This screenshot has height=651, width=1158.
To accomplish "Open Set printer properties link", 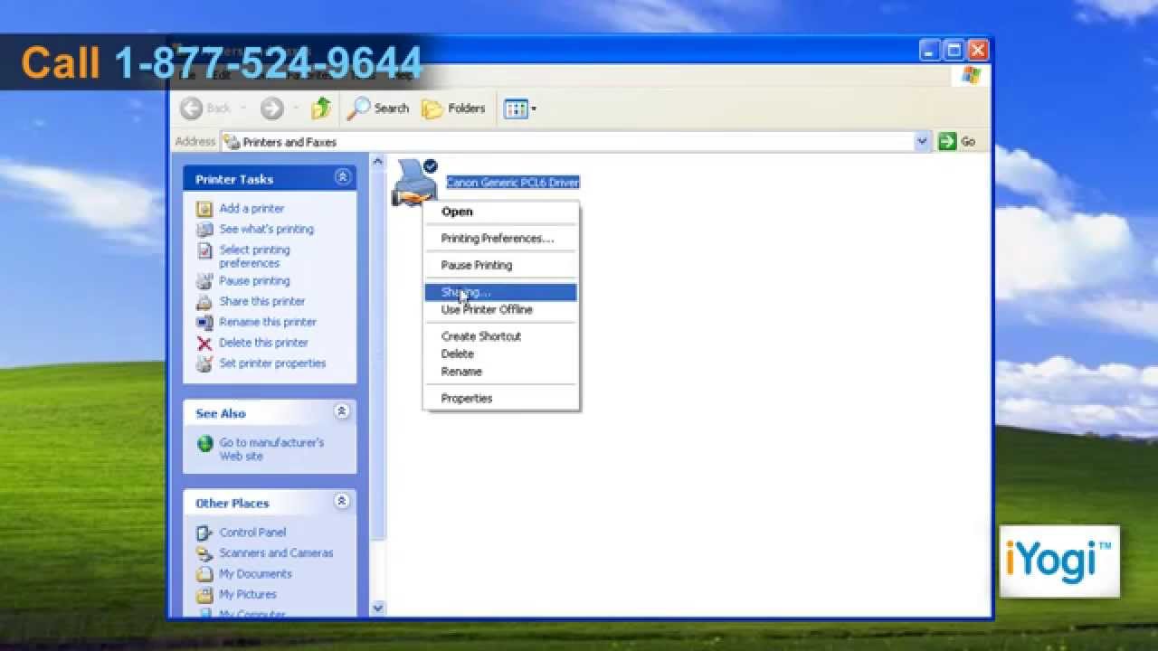I will (x=272, y=364).
